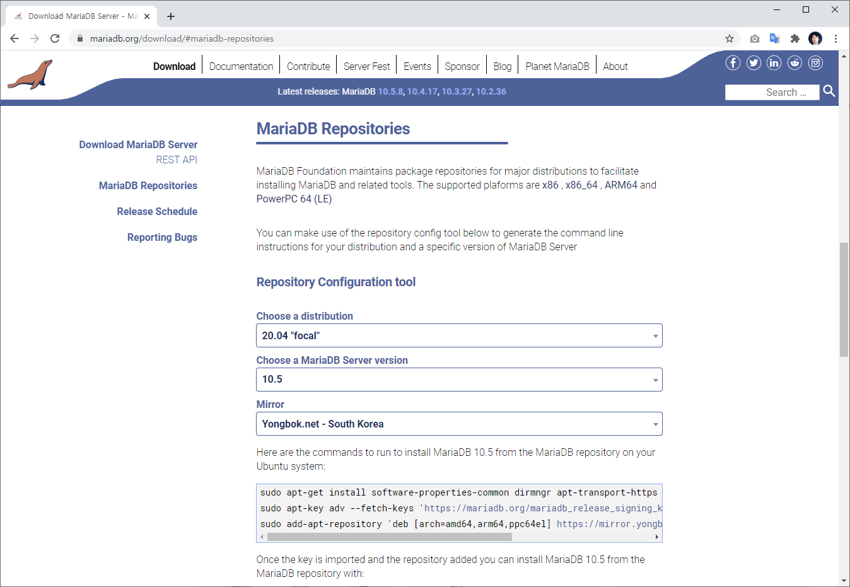Image resolution: width=850 pixels, height=587 pixels.
Task: Click the 10.5.8 release link
Action: (x=390, y=91)
